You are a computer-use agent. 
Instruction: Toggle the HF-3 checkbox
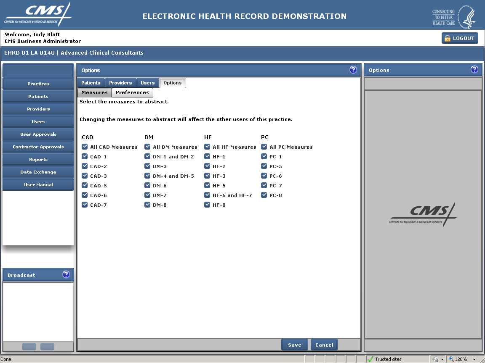point(207,176)
